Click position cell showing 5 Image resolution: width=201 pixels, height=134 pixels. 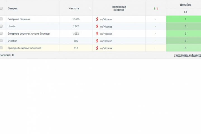184,48
